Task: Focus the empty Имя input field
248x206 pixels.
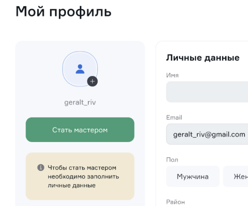Action: point(207,92)
